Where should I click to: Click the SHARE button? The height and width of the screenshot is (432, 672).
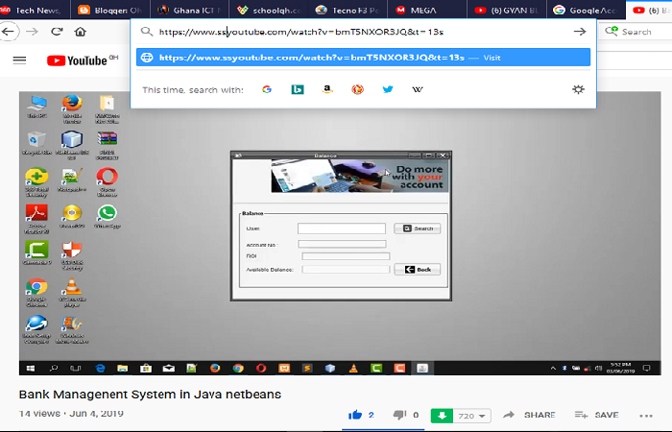coord(529,415)
